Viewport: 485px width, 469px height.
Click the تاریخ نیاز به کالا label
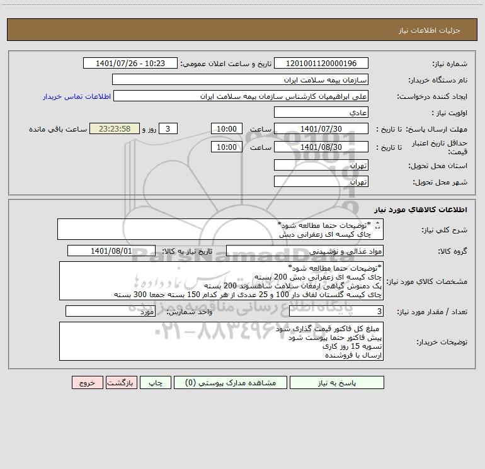pyautogui.click(x=187, y=251)
